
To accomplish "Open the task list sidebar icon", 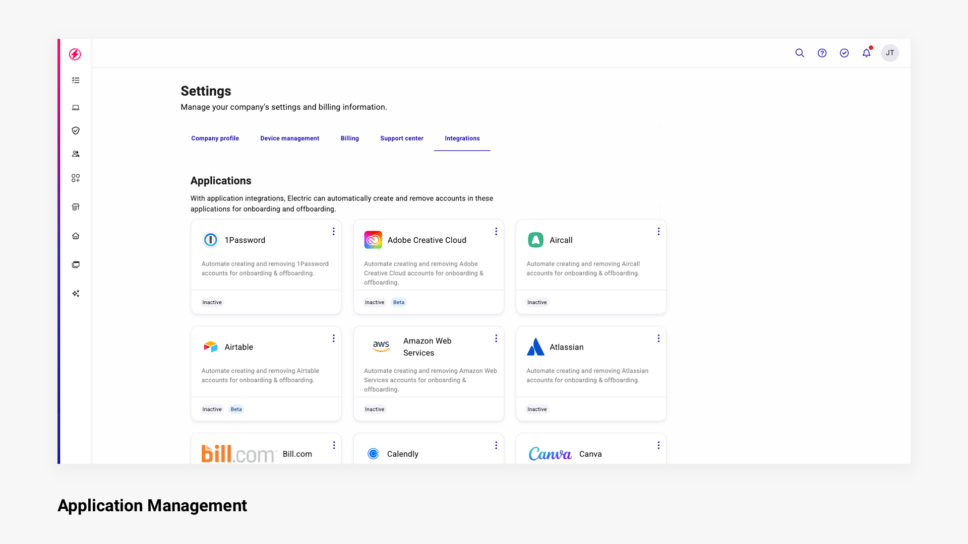I will pos(76,81).
